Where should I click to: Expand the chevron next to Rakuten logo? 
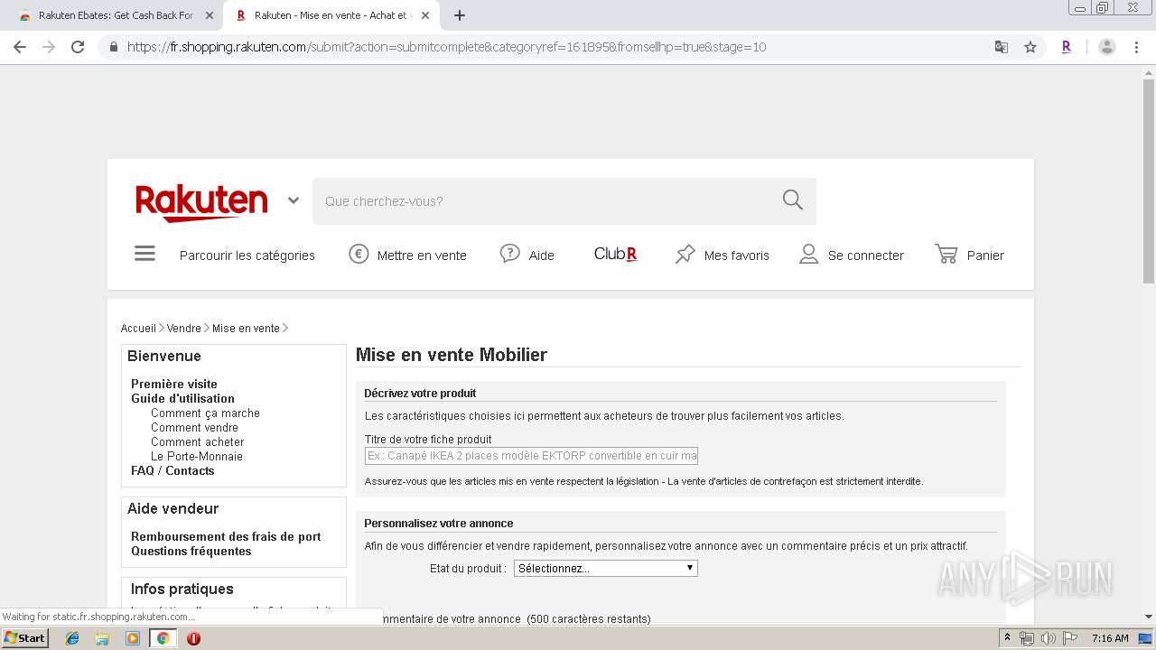tap(294, 200)
